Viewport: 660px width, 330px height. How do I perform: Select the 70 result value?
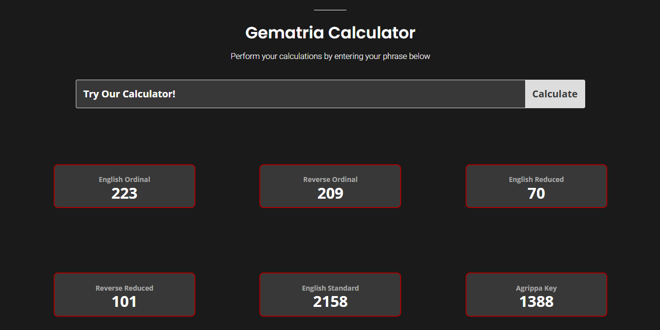(x=536, y=194)
